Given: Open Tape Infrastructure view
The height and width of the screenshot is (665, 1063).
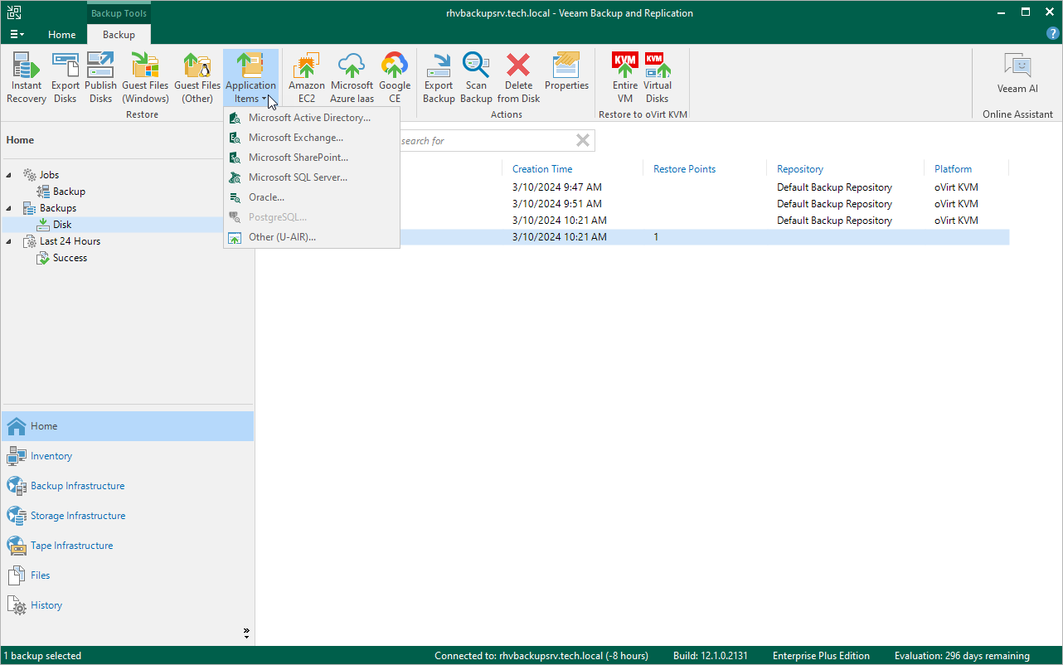Looking at the screenshot, I should (x=128, y=546).
